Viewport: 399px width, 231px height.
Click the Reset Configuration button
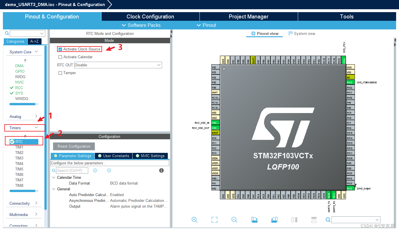74,146
